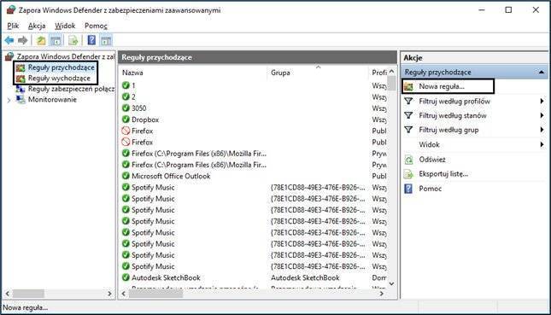
Task: Click the Filtruj według stanów funnel icon
Action: (408, 115)
